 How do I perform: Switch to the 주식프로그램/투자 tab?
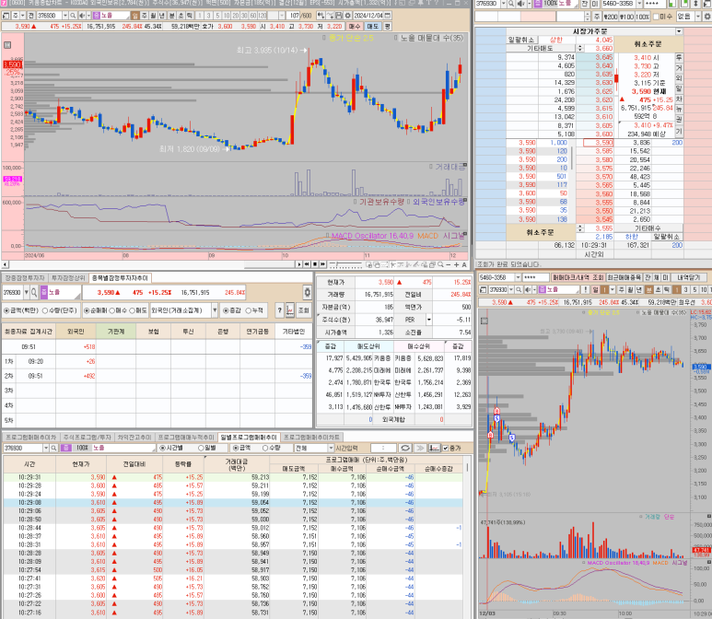click(87, 437)
